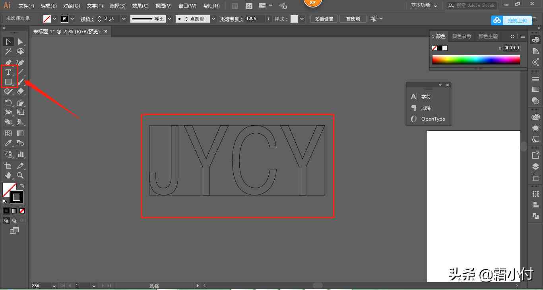Open the 样式 style dropdown
543x290 pixels.
tap(302, 19)
